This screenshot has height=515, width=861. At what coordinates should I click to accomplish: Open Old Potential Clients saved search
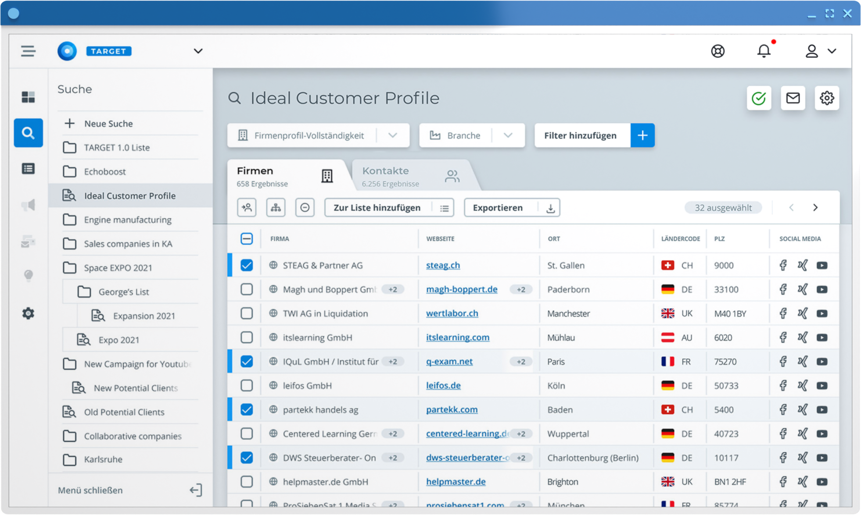click(124, 412)
